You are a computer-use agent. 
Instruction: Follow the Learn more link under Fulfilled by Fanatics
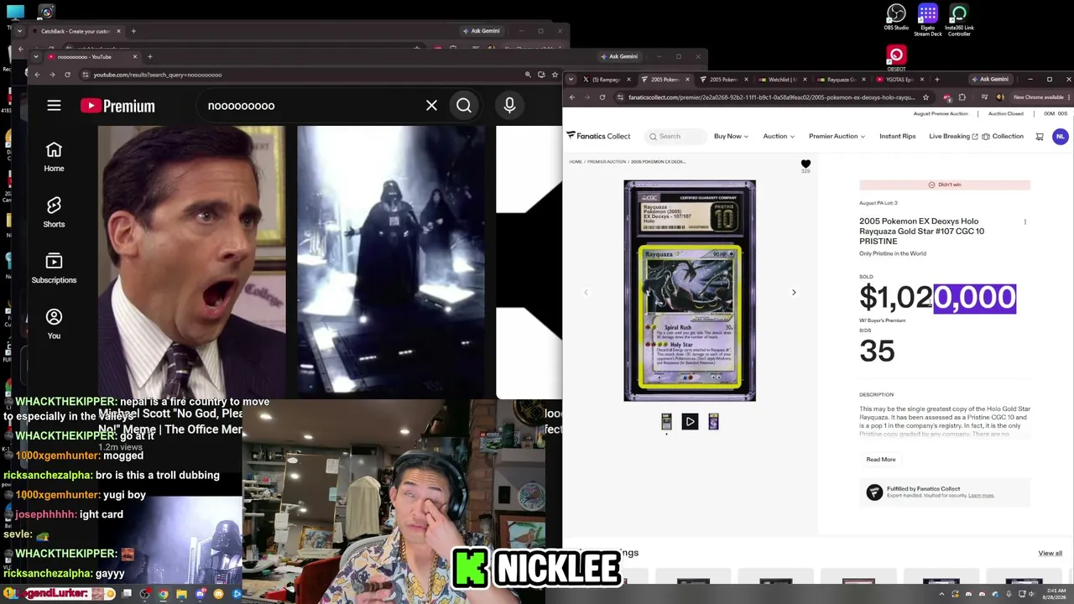(x=981, y=496)
